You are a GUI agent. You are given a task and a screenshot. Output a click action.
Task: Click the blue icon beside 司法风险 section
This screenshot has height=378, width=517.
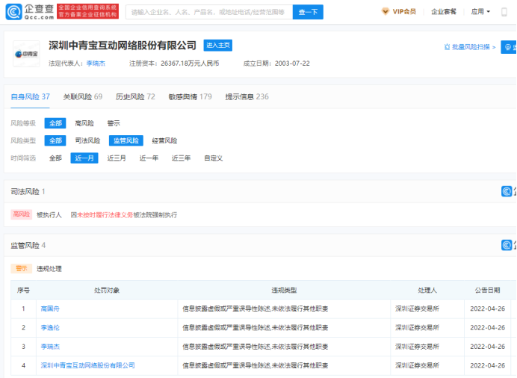click(x=507, y=191)
